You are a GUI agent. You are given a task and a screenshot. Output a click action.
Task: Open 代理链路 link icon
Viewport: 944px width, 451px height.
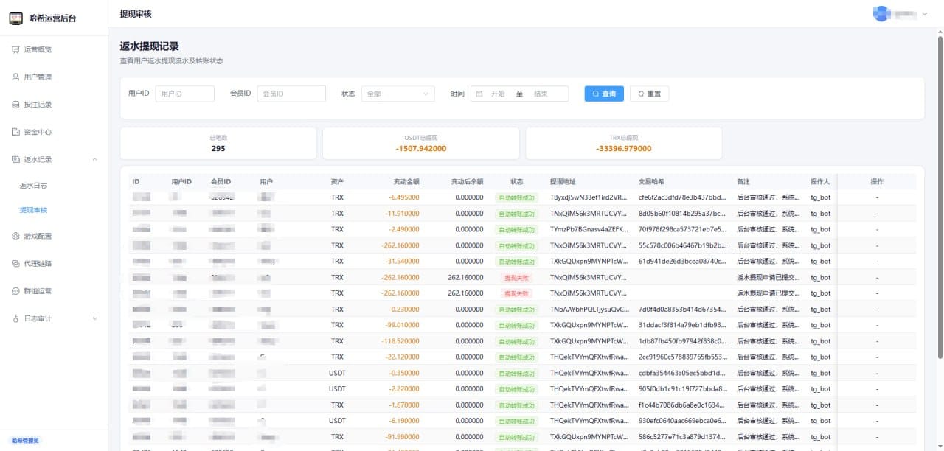coord(15,263)
